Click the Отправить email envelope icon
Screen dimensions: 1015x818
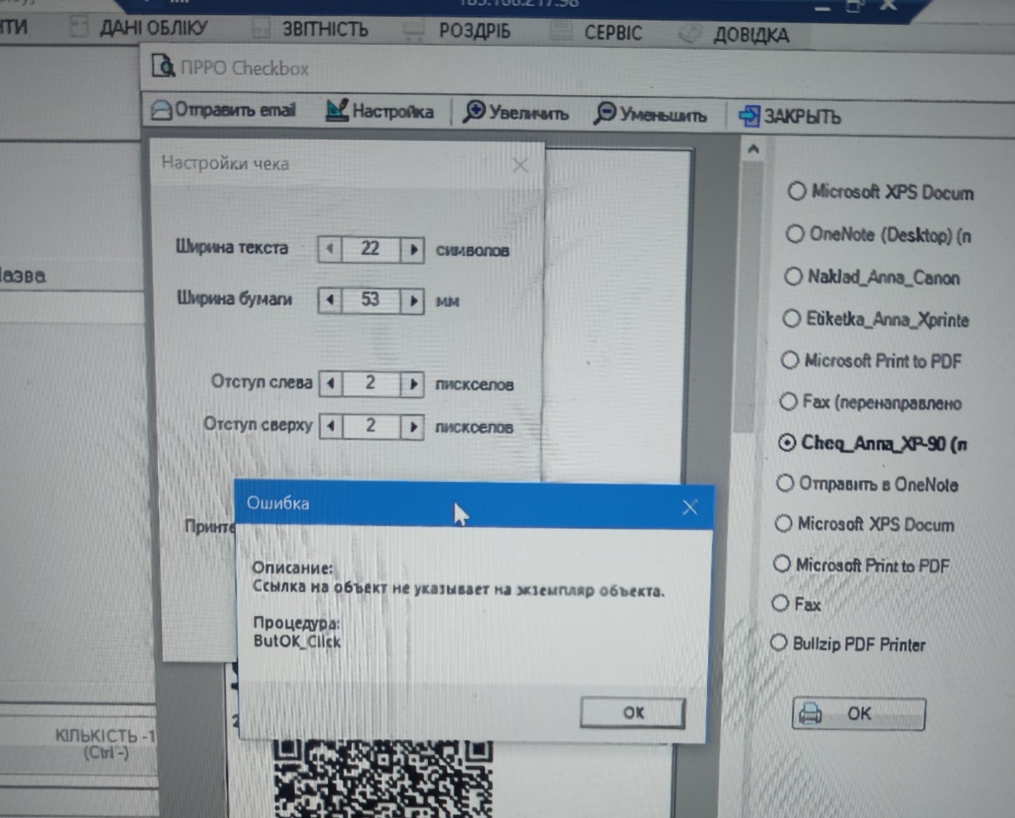point(162,110)
